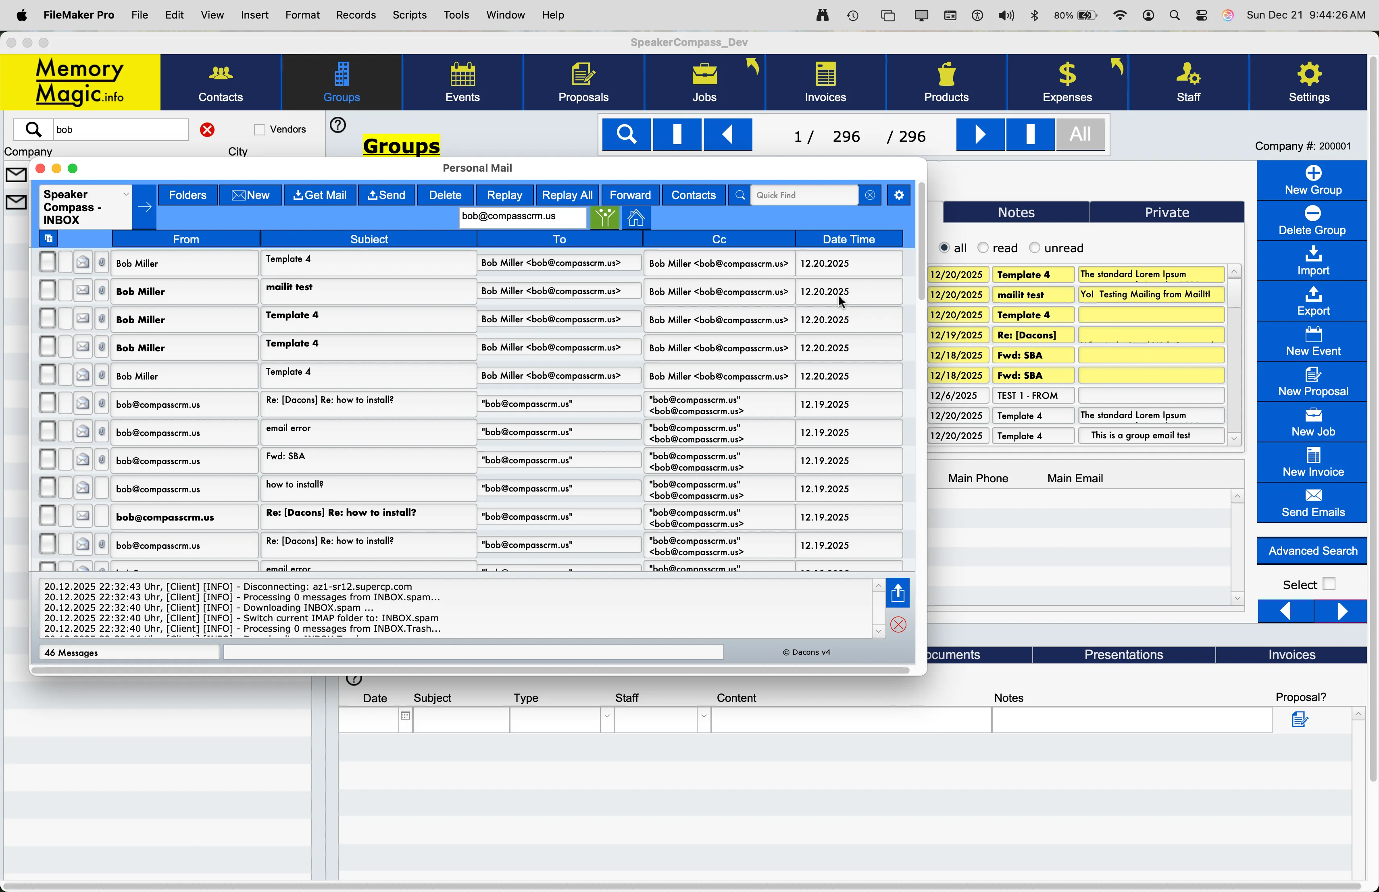The width and height of the screenshot is (1379, 892).
Task: Click the Advanced Search button
Action: click(x=1312, y=551)
